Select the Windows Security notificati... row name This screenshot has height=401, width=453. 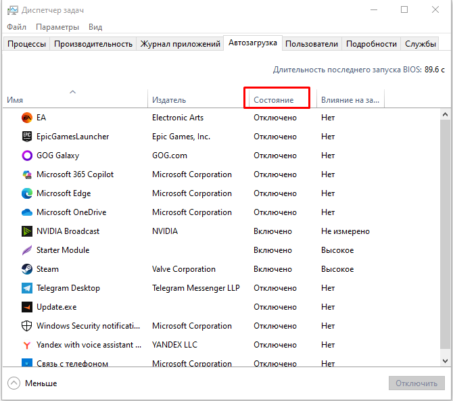click(88, 326)
